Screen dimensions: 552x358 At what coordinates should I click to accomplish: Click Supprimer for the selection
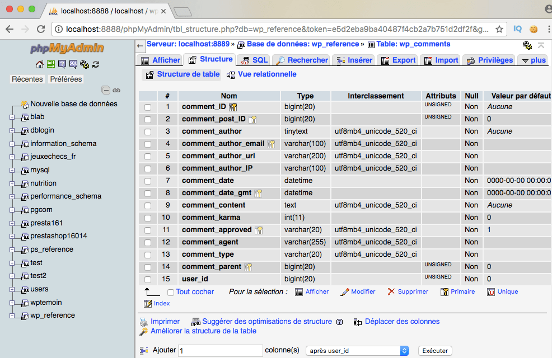click(x=408, y=291)
